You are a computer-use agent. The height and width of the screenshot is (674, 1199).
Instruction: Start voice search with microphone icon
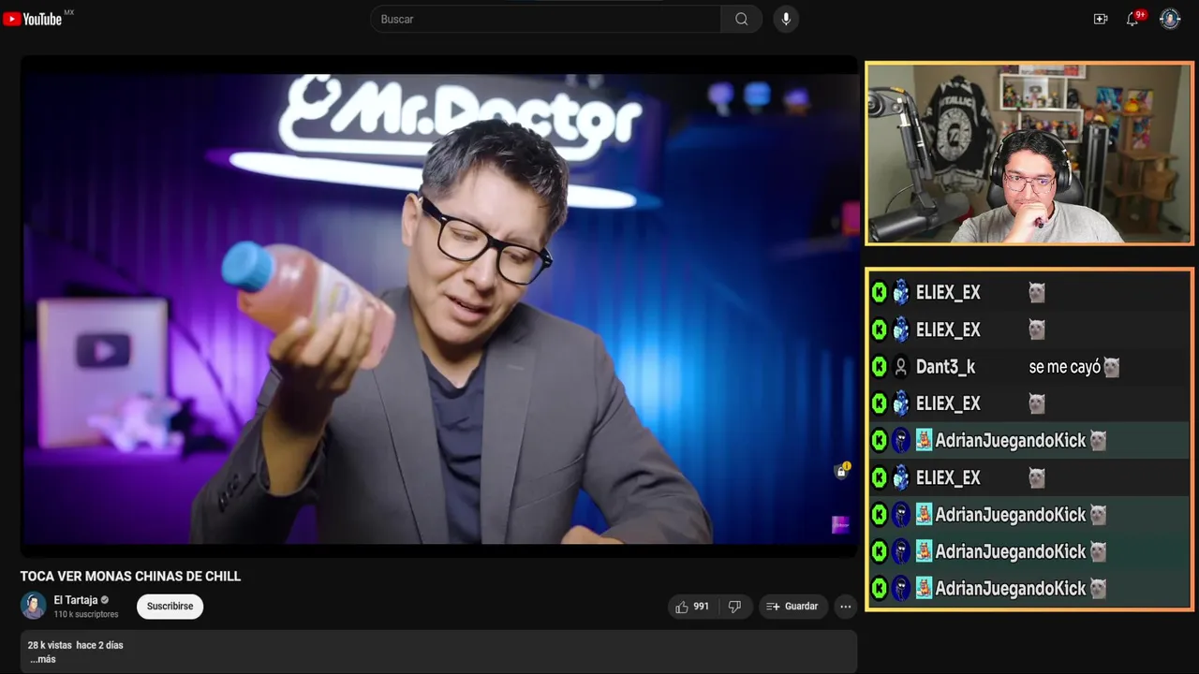(786, 19)
